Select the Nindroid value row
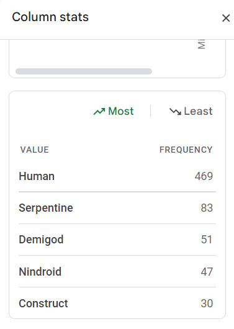 tap(117, 271)
